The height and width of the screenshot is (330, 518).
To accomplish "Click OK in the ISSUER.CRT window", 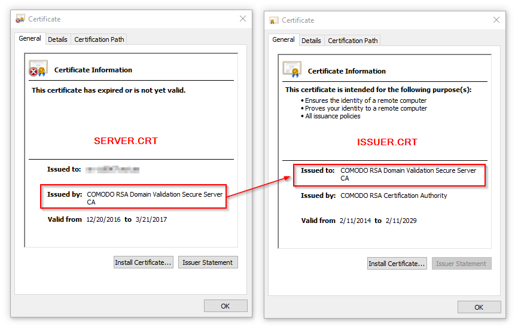I will click(479, 307).
